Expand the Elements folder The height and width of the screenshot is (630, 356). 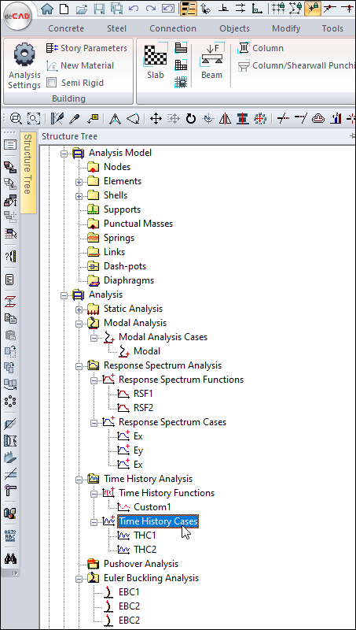pos(79,182)
